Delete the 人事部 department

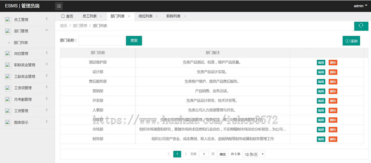(333, 110)
